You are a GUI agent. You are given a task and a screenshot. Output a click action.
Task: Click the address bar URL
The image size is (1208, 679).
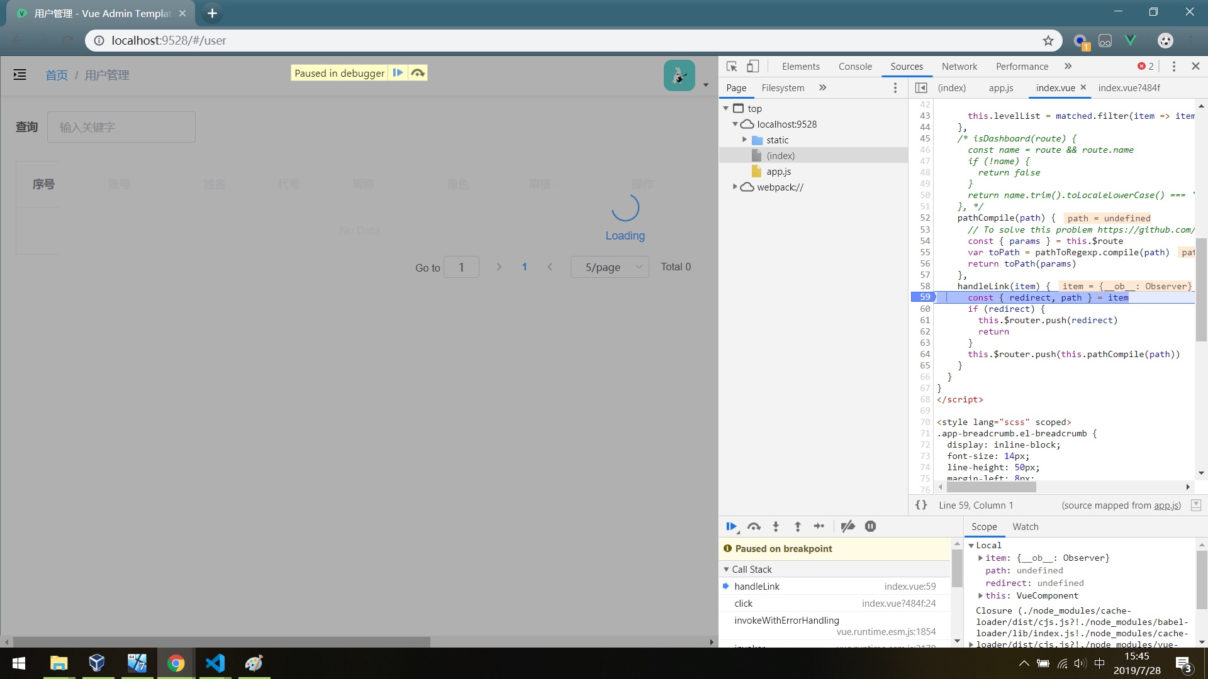pyautogui.click(x=169, y=41)
